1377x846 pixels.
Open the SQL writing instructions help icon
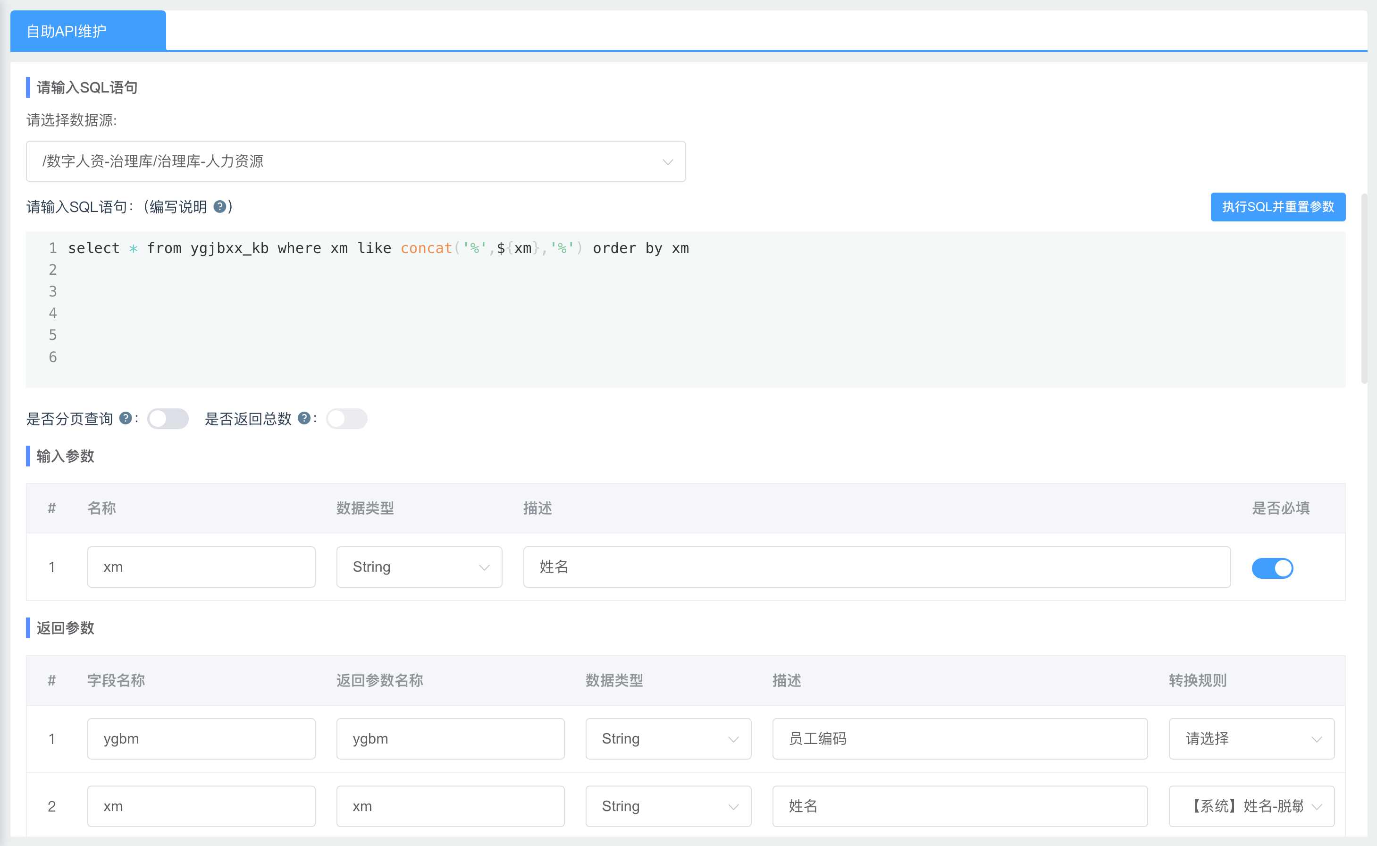click(x=220, y=206)
